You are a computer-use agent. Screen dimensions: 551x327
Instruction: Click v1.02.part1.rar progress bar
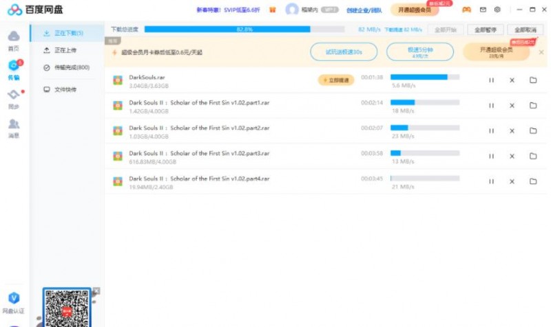click(425, 102)
